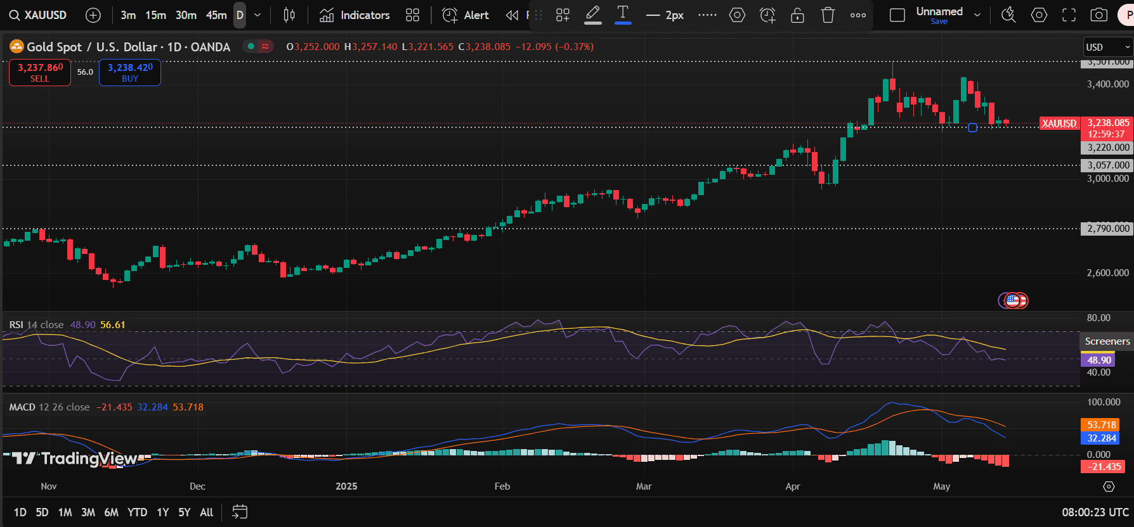
Task: Open the dotted line style selector
Action: [707, 15]
